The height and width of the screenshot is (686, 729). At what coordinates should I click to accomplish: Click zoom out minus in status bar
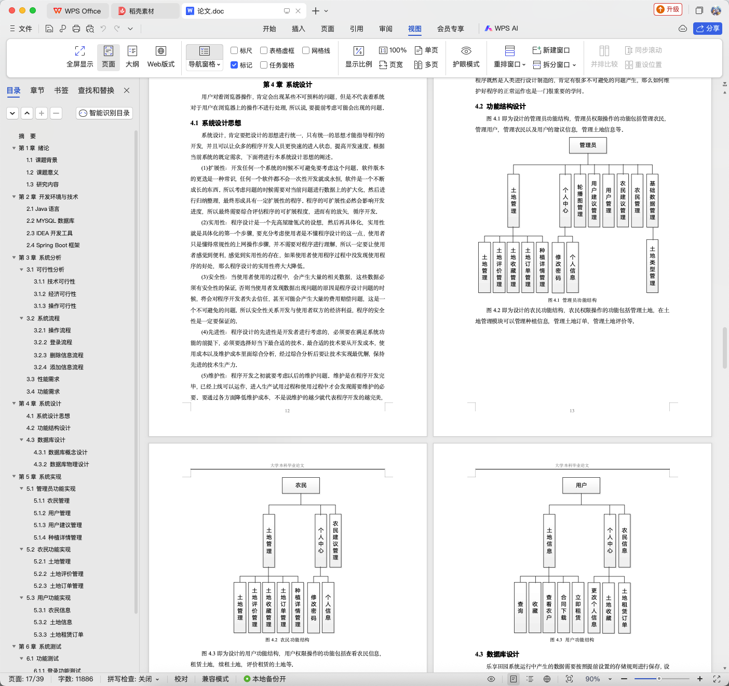pos(624,679)
